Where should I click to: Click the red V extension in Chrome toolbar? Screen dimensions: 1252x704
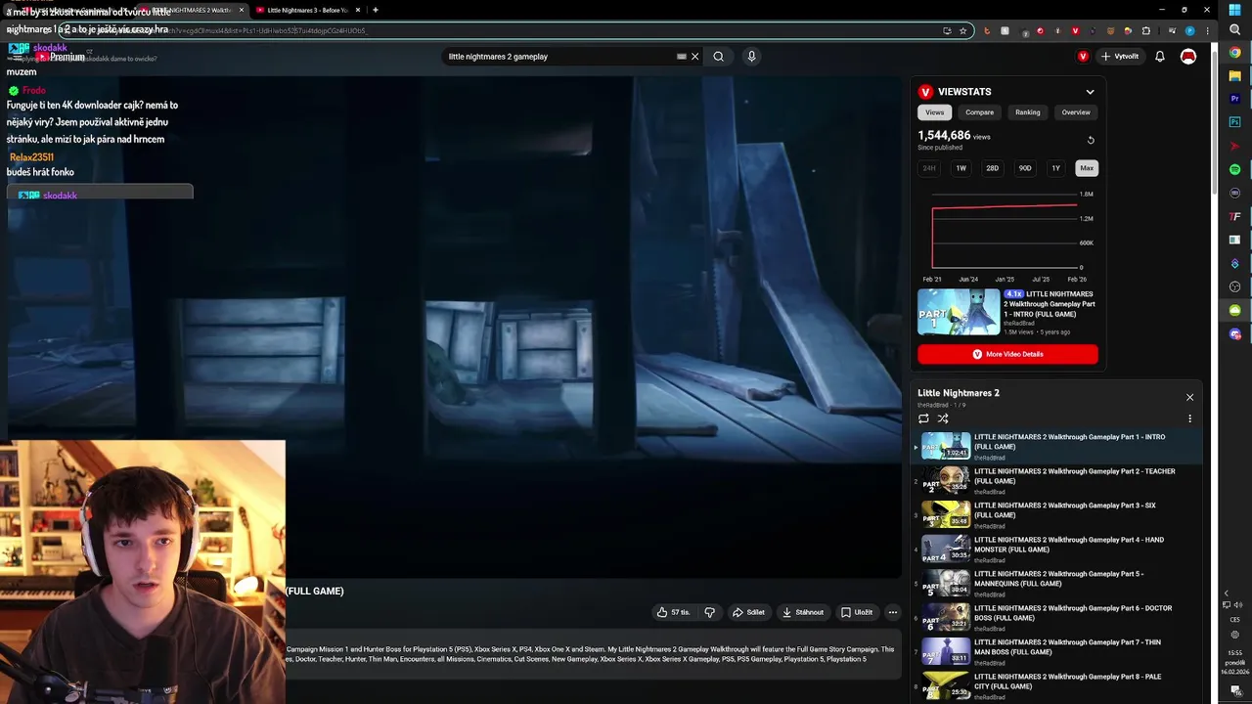pyautogui.click(x=1075, y=30)
